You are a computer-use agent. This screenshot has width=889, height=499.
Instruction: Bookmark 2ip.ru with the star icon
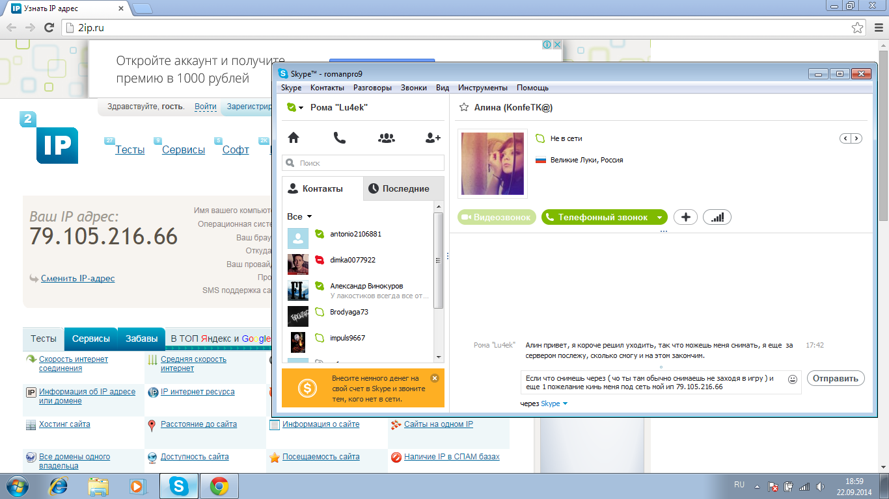(x=858, y=28)
